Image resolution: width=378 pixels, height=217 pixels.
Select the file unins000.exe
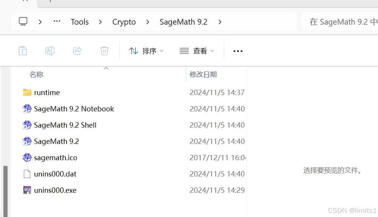[55, 190]
